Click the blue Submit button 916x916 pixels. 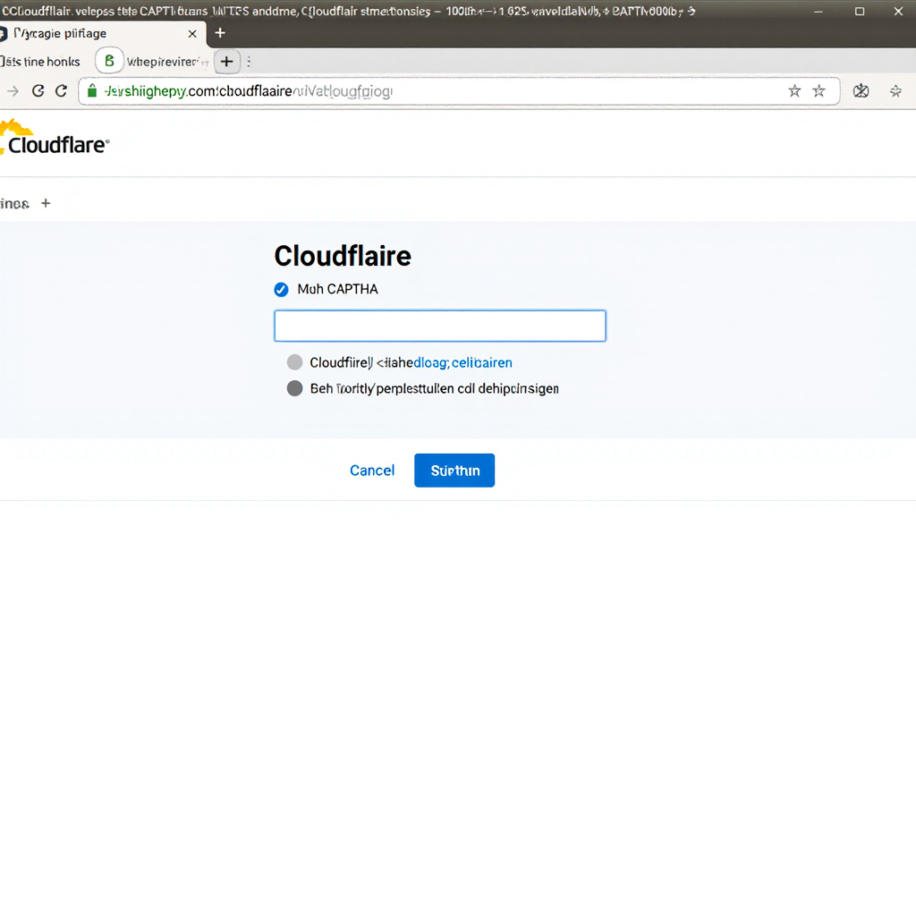(454, 471)
